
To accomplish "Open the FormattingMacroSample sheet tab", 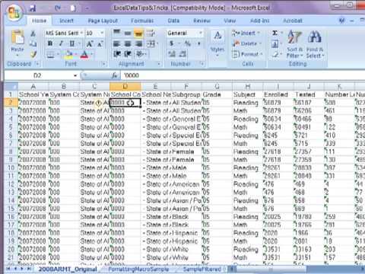I will (x=138, y=269).
